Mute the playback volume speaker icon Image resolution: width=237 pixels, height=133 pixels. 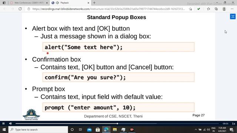point(10,123)
